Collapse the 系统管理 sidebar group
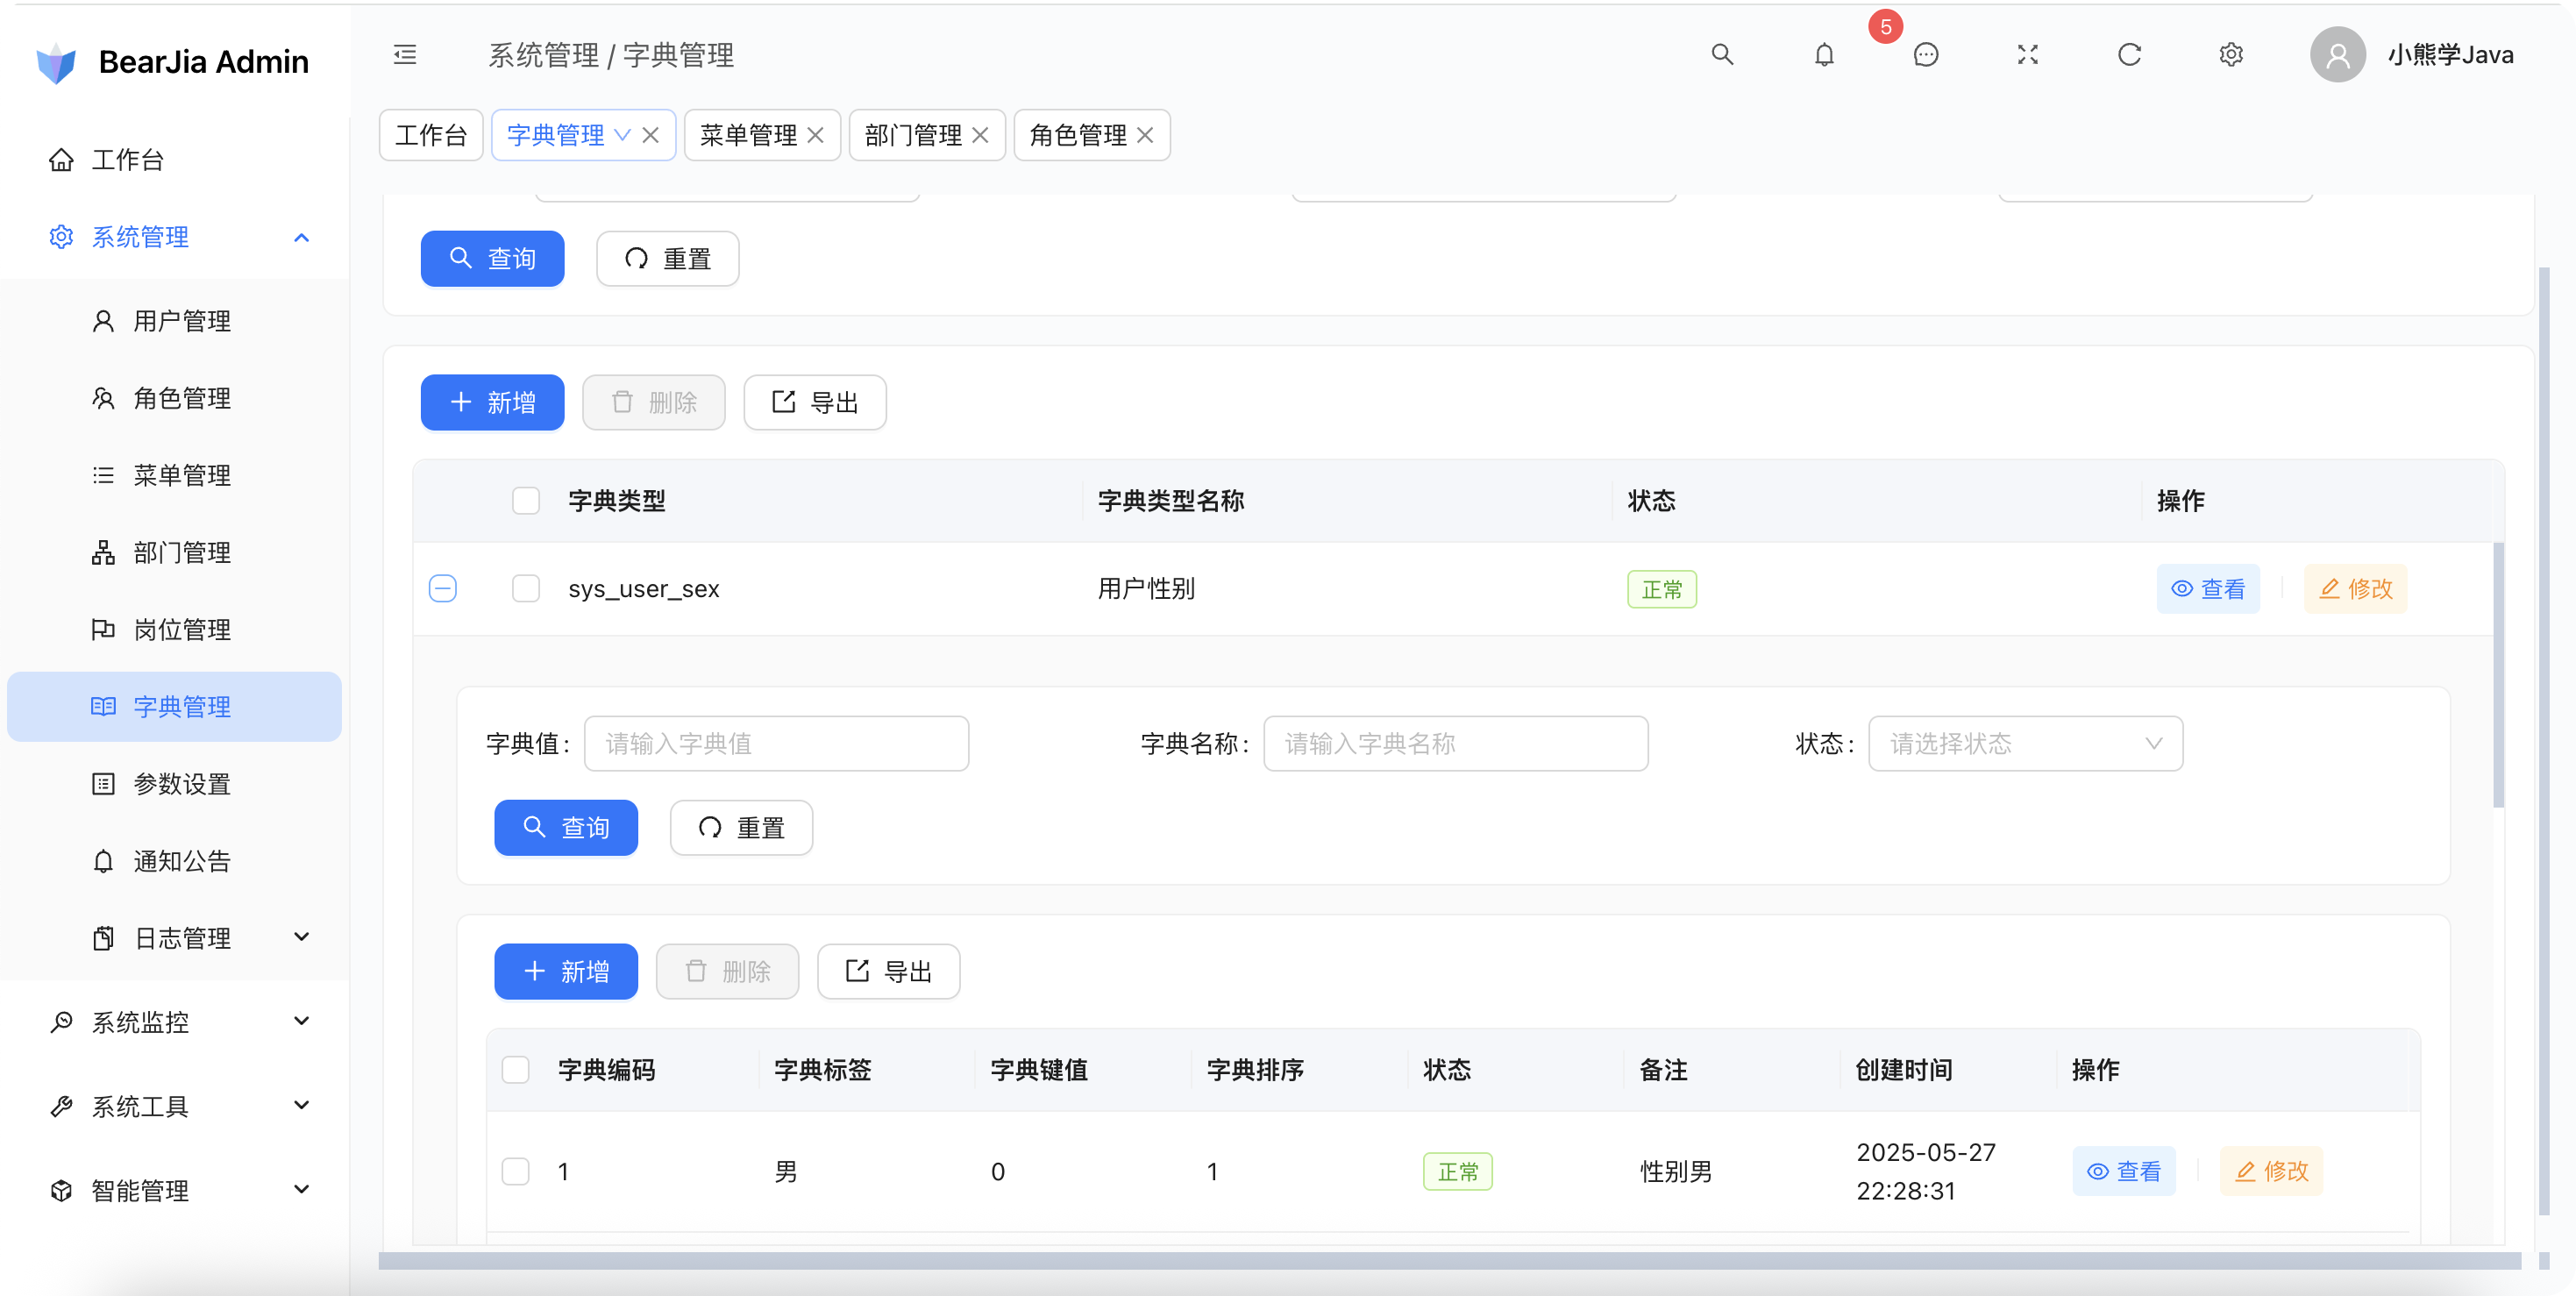The height and width of the screenshot is (1296, 2576). click(x=175, y=237)
